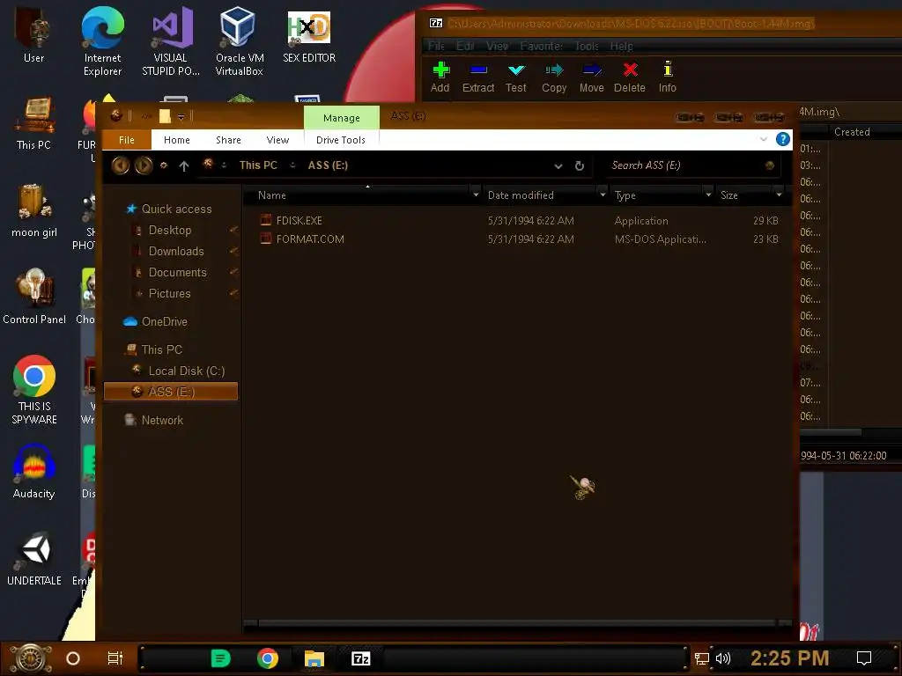This screenshot has width=902, height=676.
Task: Select the FORMAT.COM file
Action: click(x=310, y=239)
